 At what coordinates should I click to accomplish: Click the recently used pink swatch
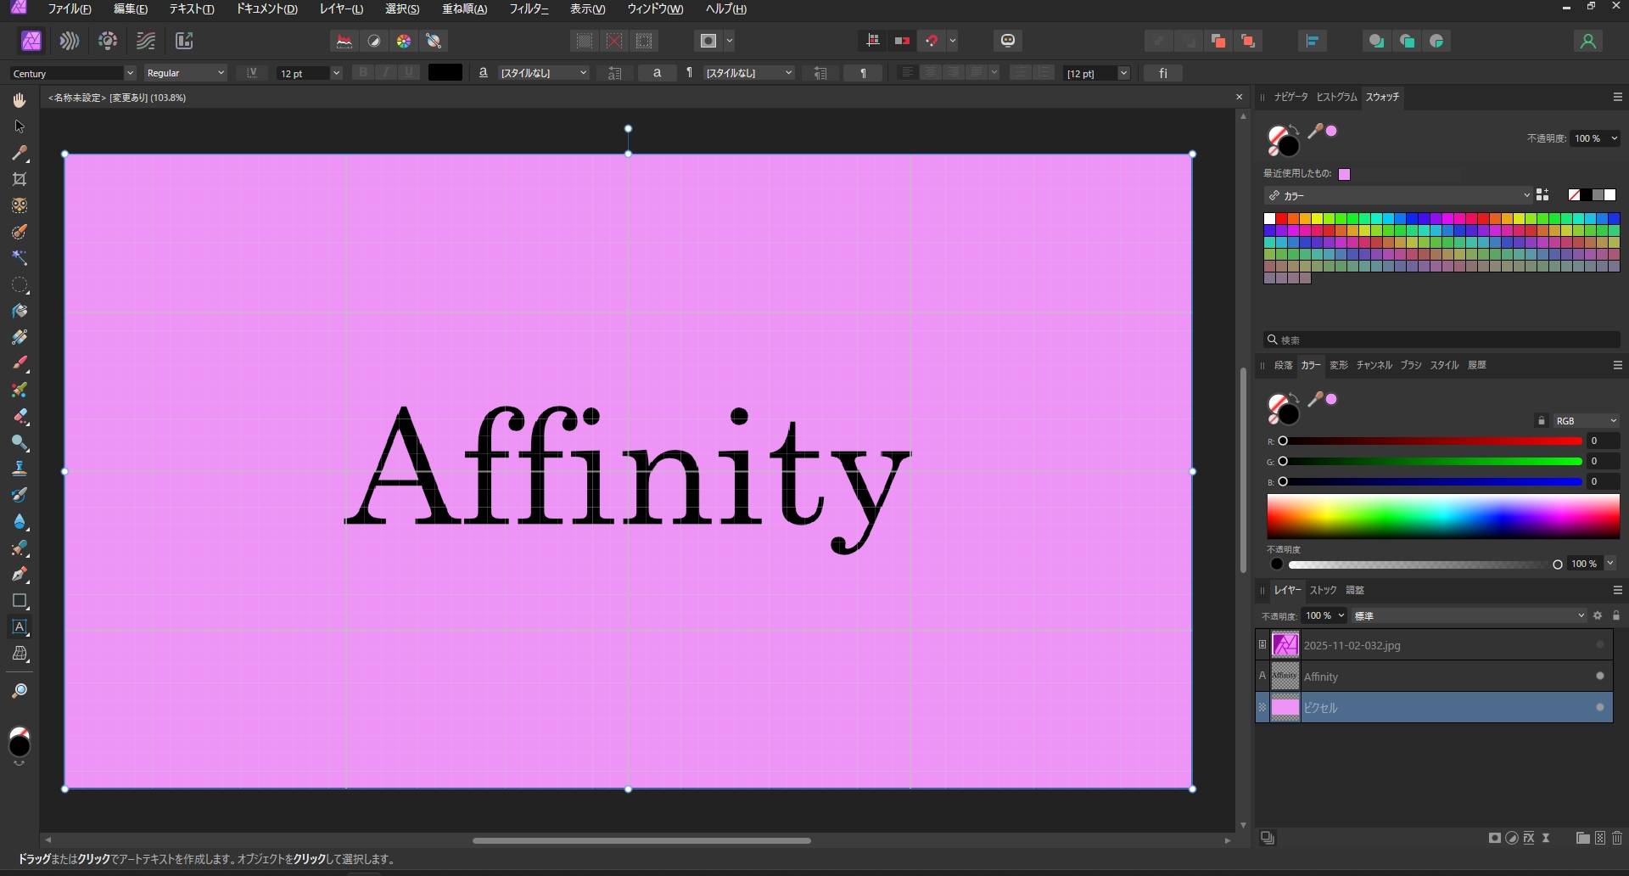pos(1344,174)
